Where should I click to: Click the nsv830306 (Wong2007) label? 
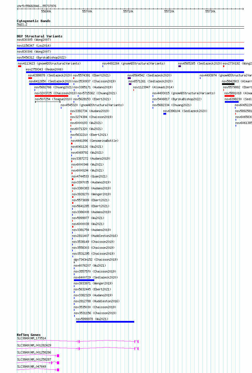pos(34,52)
